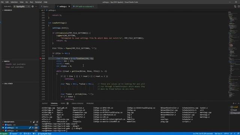Switch to the Ports panel tab

point(63,103)
